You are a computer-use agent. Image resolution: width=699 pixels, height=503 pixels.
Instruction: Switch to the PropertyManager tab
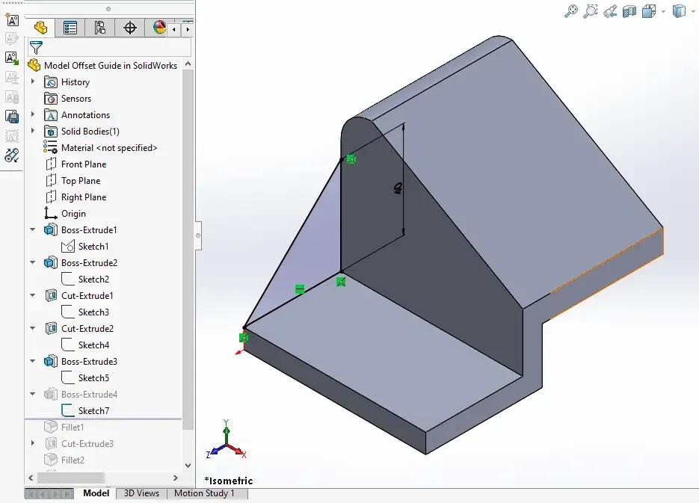coord(70,28)
